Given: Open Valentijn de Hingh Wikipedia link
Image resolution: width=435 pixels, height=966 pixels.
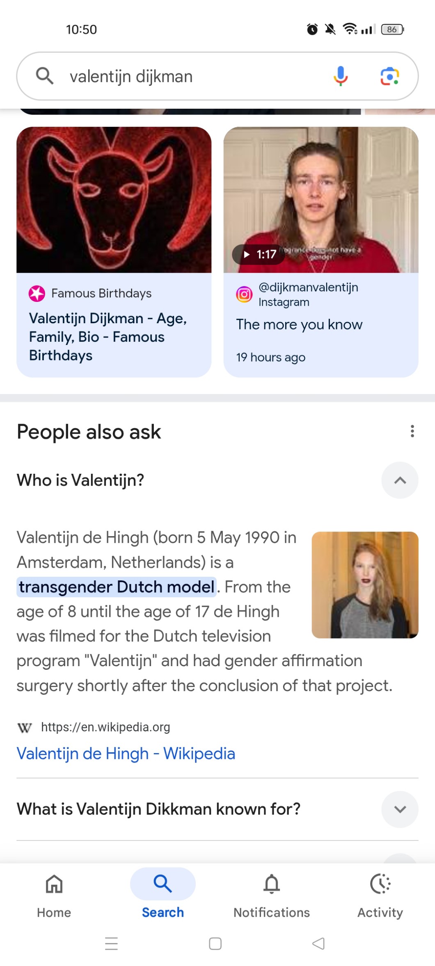Looking at the screenshot, I should tap(126, 754).
